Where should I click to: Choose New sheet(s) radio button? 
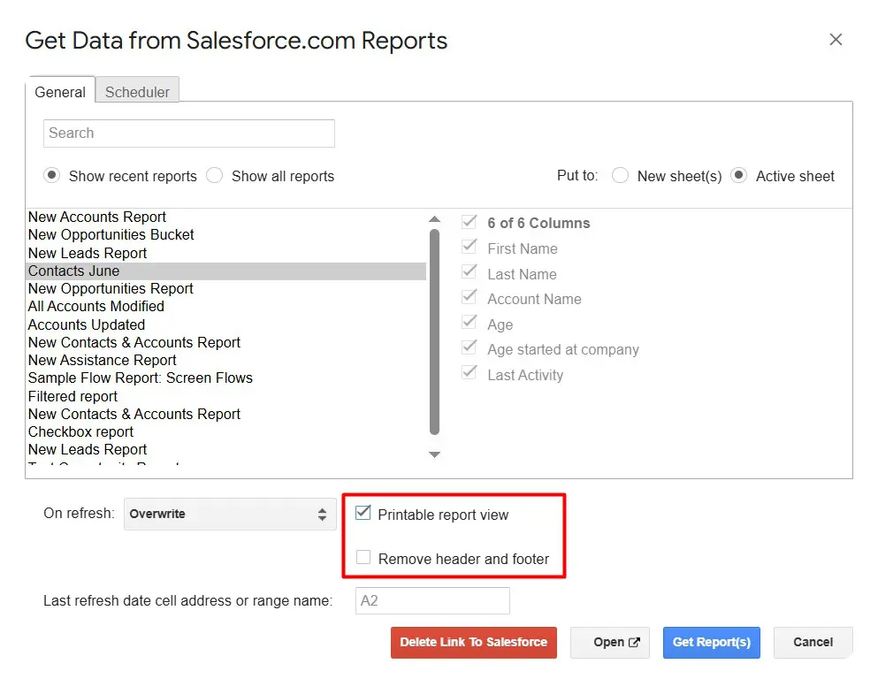(x=621, y=176)
